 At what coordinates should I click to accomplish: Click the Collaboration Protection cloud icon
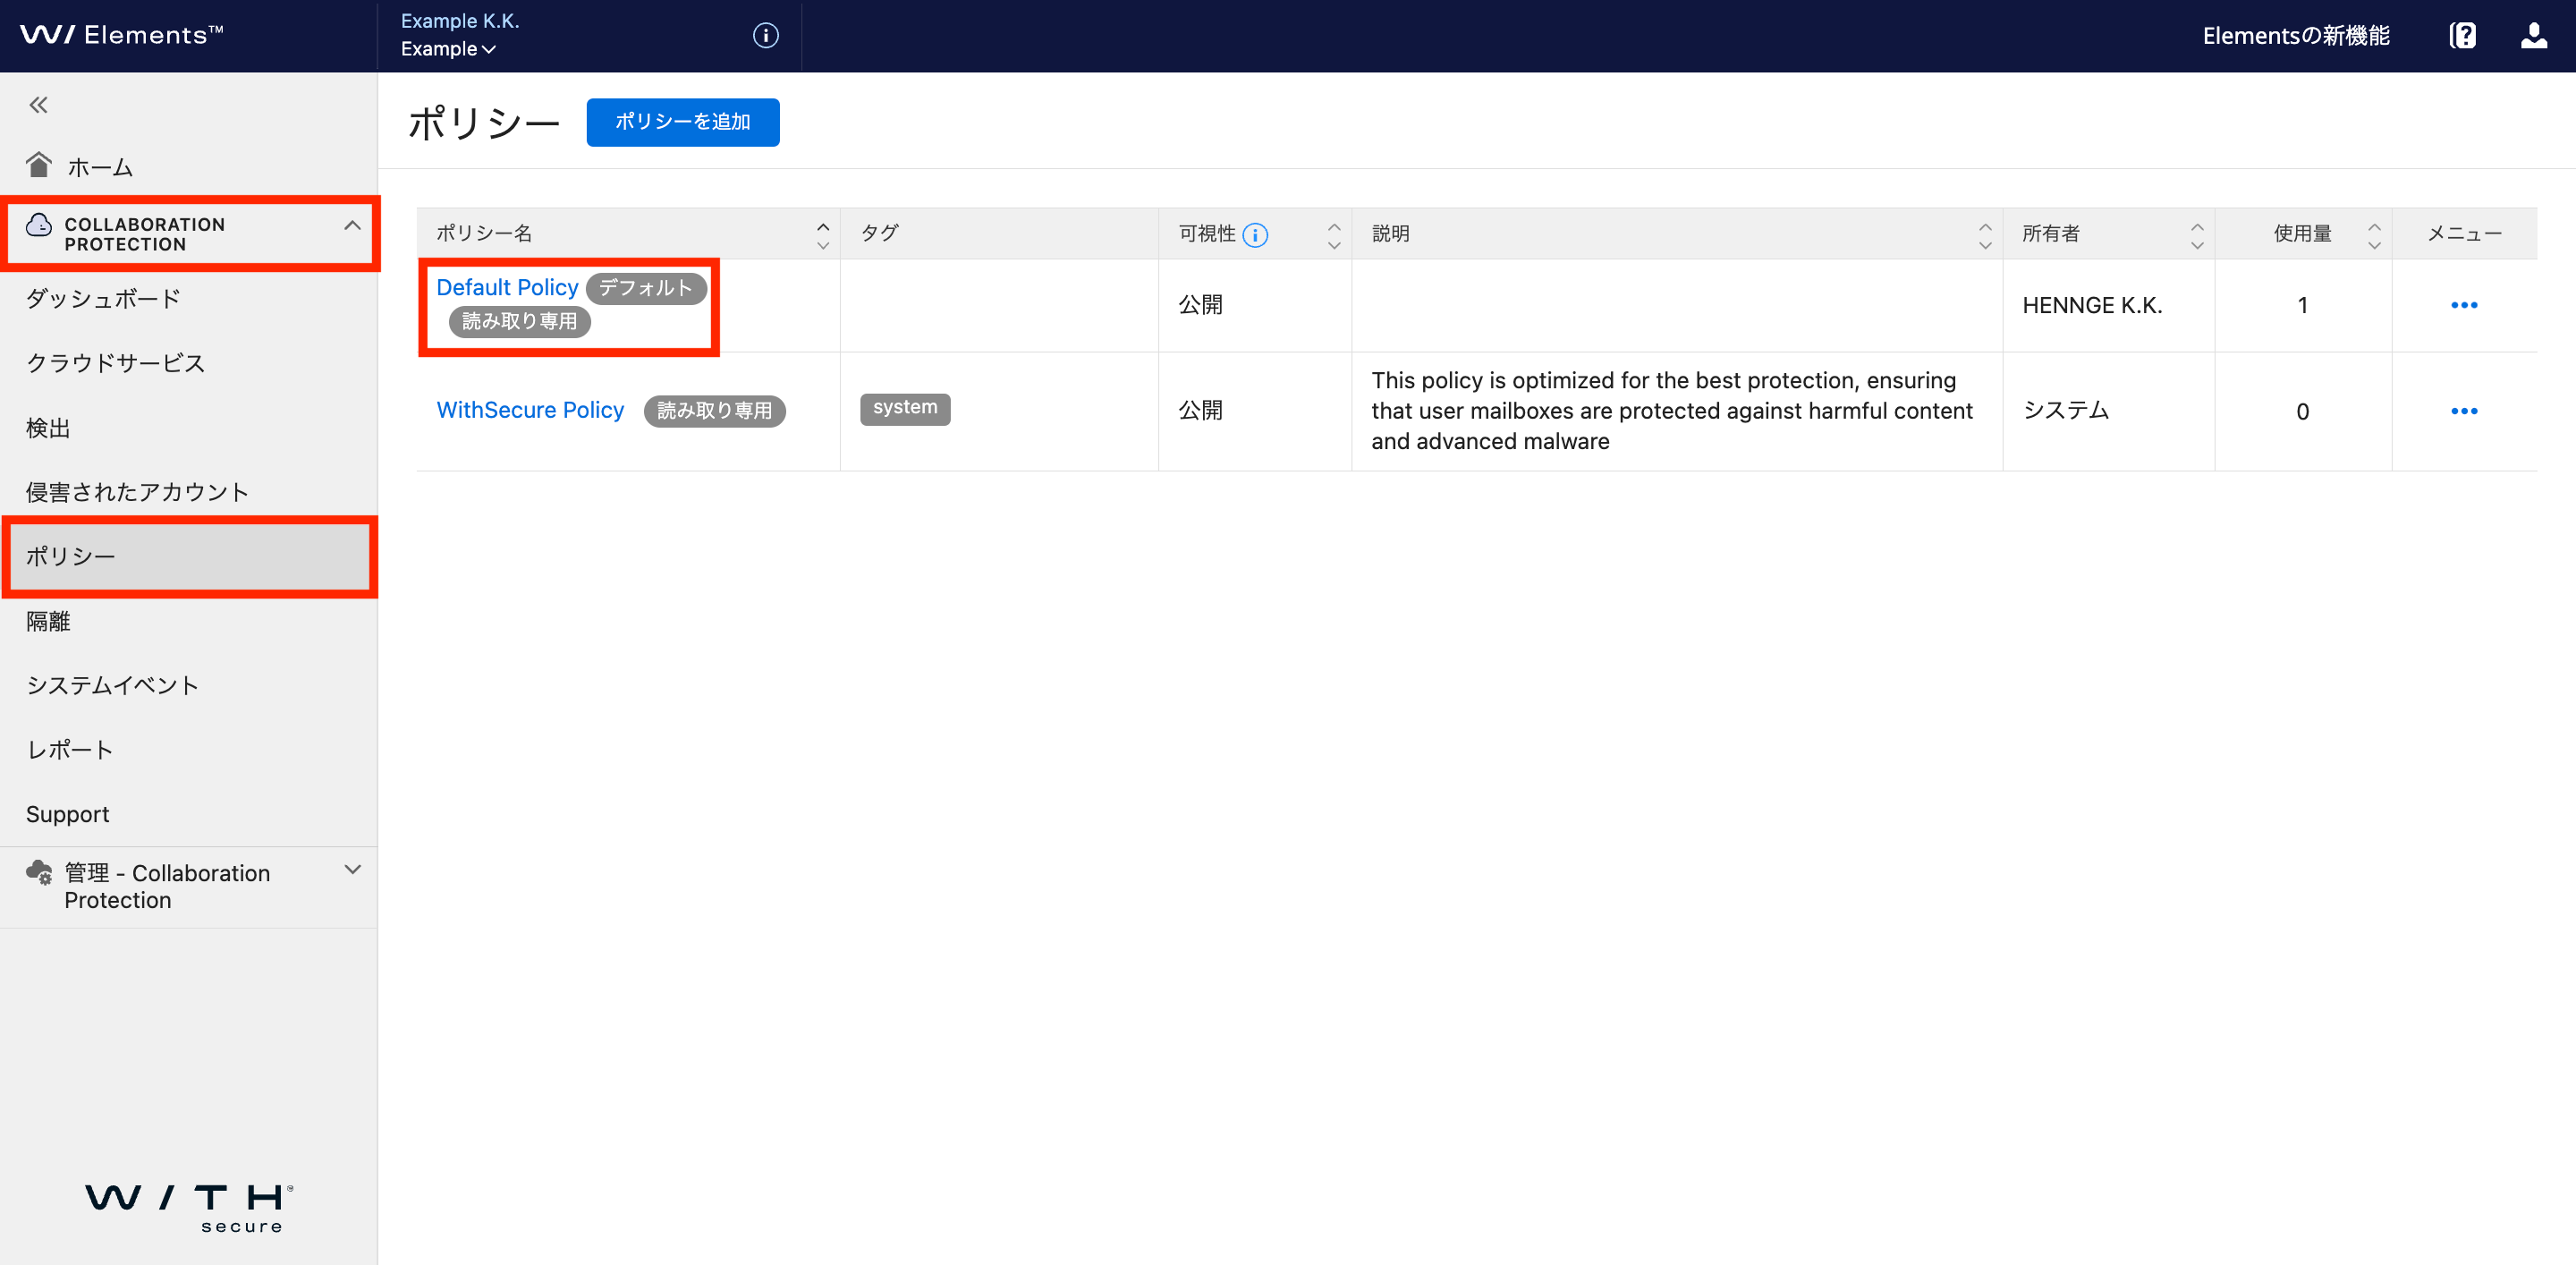point(39,225)
